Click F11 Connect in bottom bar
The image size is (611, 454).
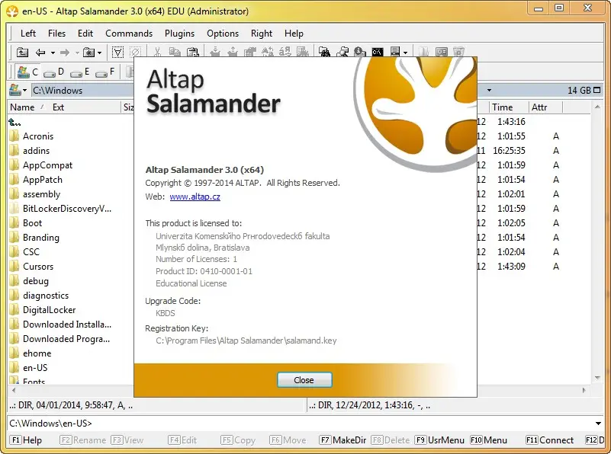point(549,440)
